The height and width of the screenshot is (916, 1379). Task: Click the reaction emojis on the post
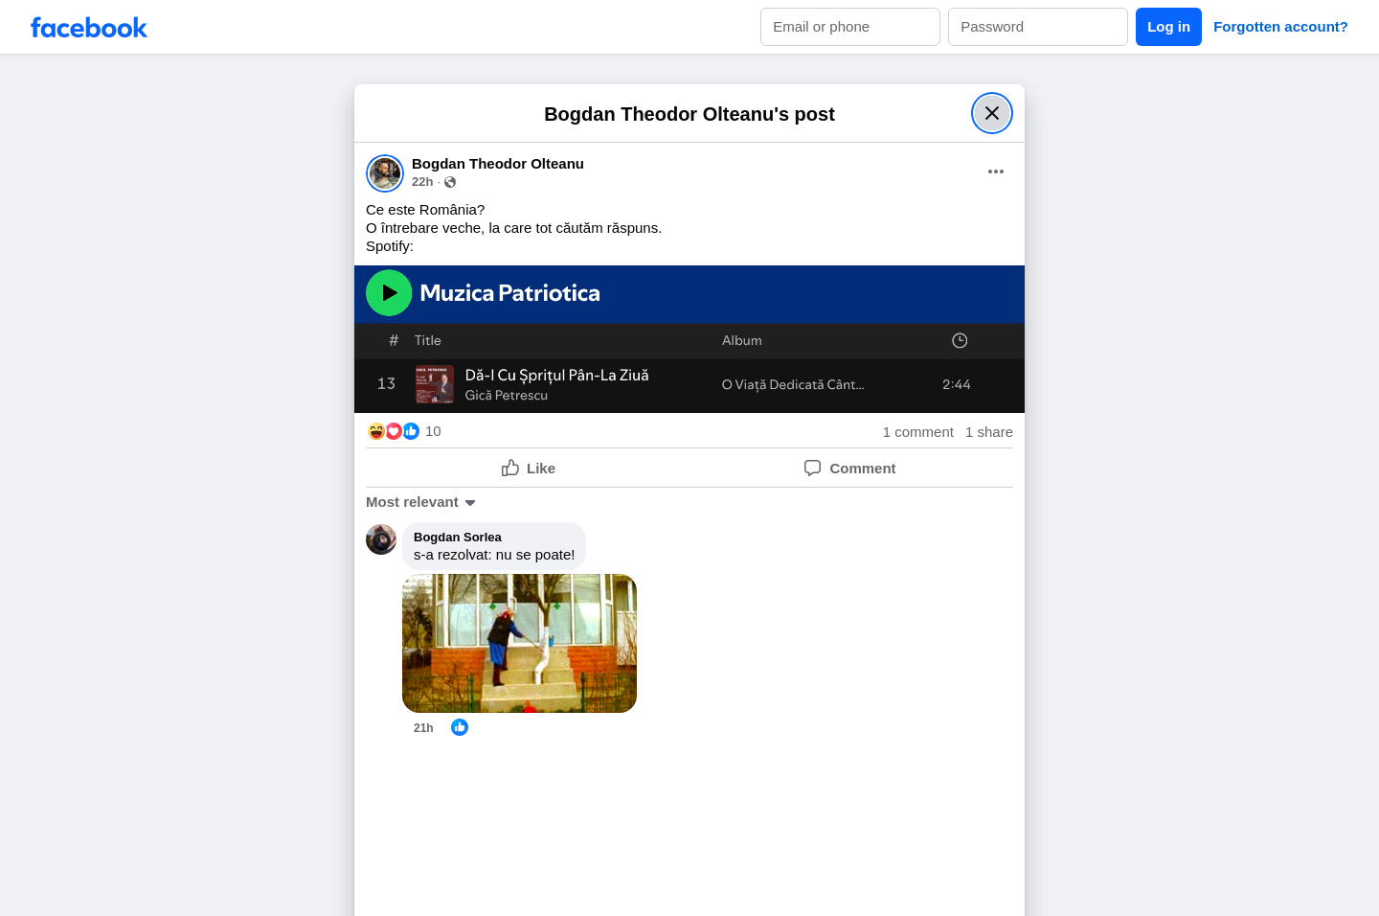click(394, 431)
